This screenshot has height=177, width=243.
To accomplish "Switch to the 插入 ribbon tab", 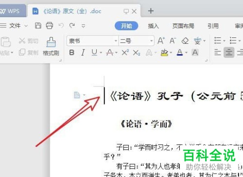I will [153, 26].
